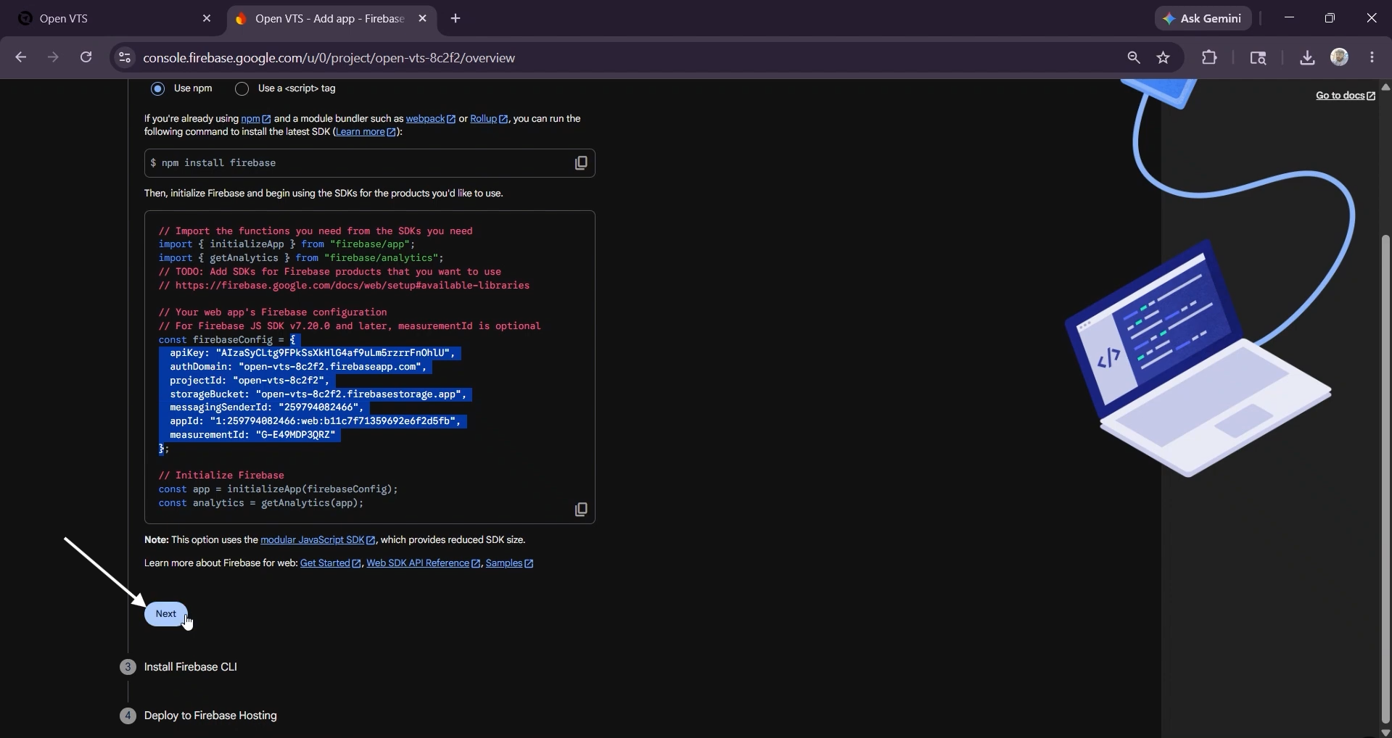This screenshot has height=738, width=1392.
Task: Click the getAnalytics(app) code line
Action: click(x=261, y=503)
